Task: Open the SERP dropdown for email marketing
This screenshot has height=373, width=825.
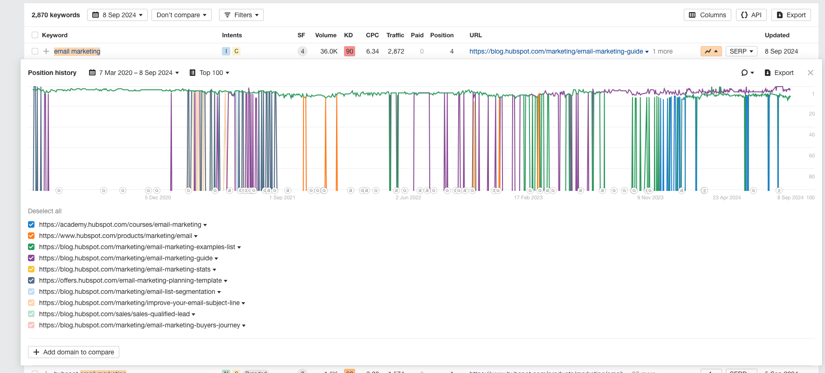Action: tap(741, 51)
